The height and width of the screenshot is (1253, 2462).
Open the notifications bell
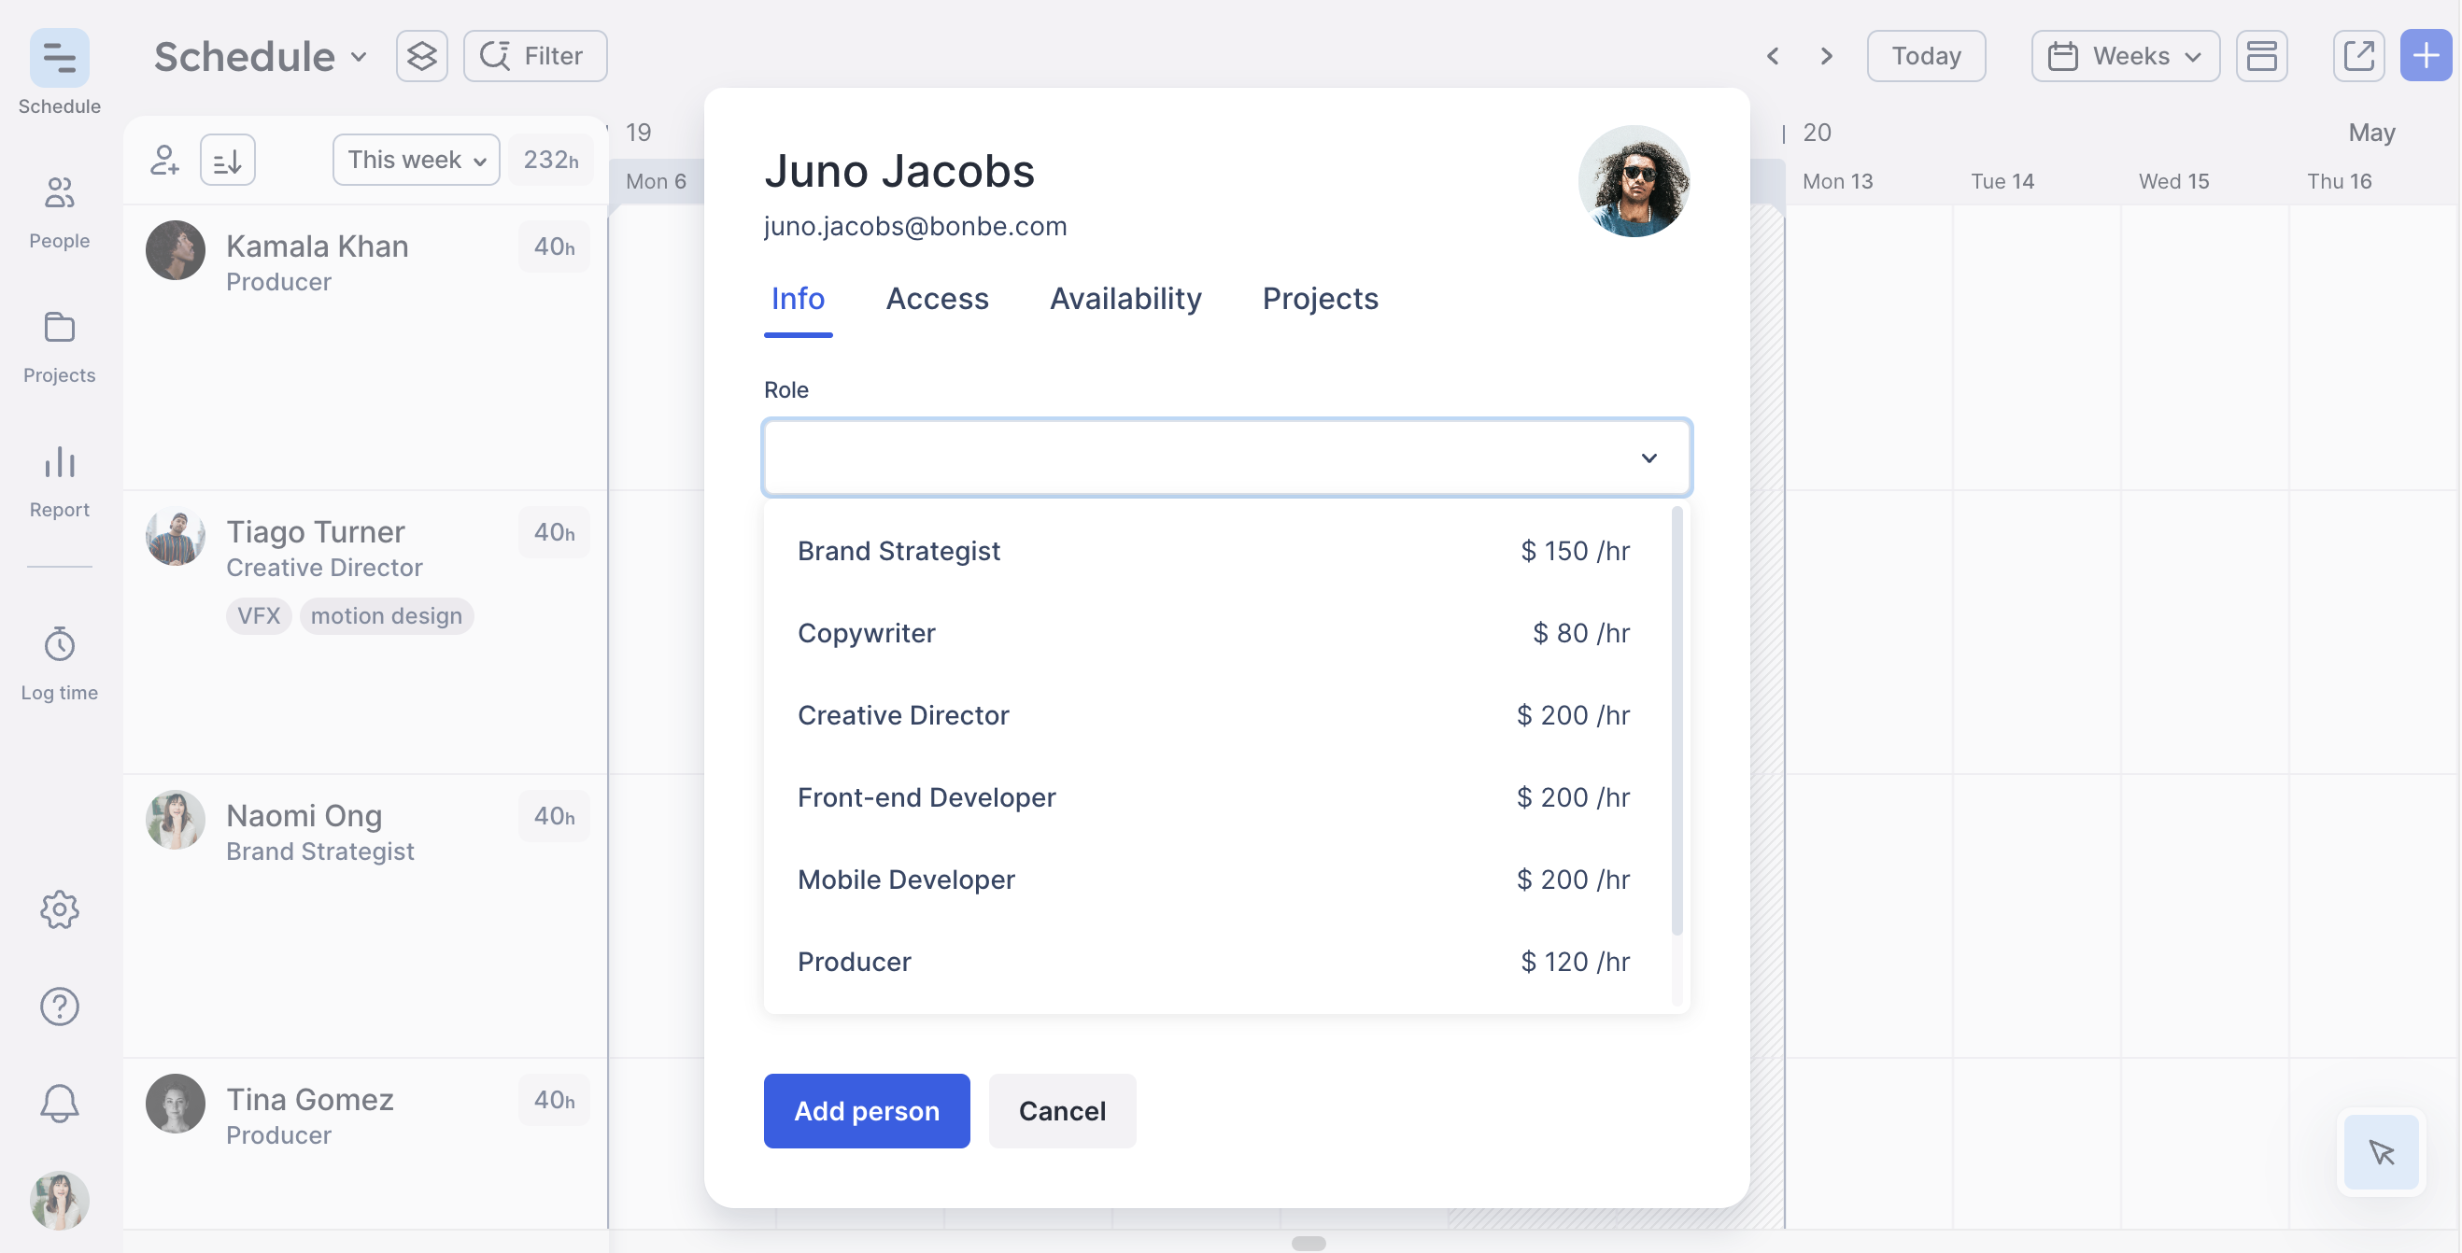pyautogui.click(x=59, y=1103)
